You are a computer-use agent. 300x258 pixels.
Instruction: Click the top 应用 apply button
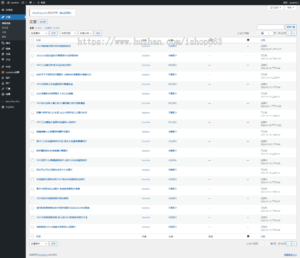(x=53, y=33)
